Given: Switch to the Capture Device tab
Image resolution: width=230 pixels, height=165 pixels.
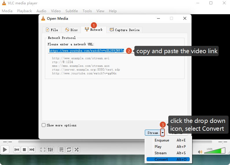Looking at the screenshot, I should click(125, 30).
